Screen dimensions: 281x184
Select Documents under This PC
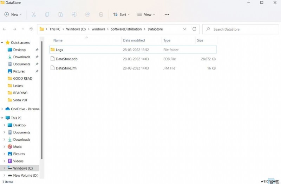pyautogui.click(x=21, y=132)
